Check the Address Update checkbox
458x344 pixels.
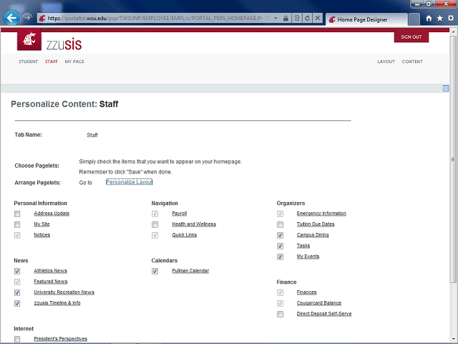[17, 214]
